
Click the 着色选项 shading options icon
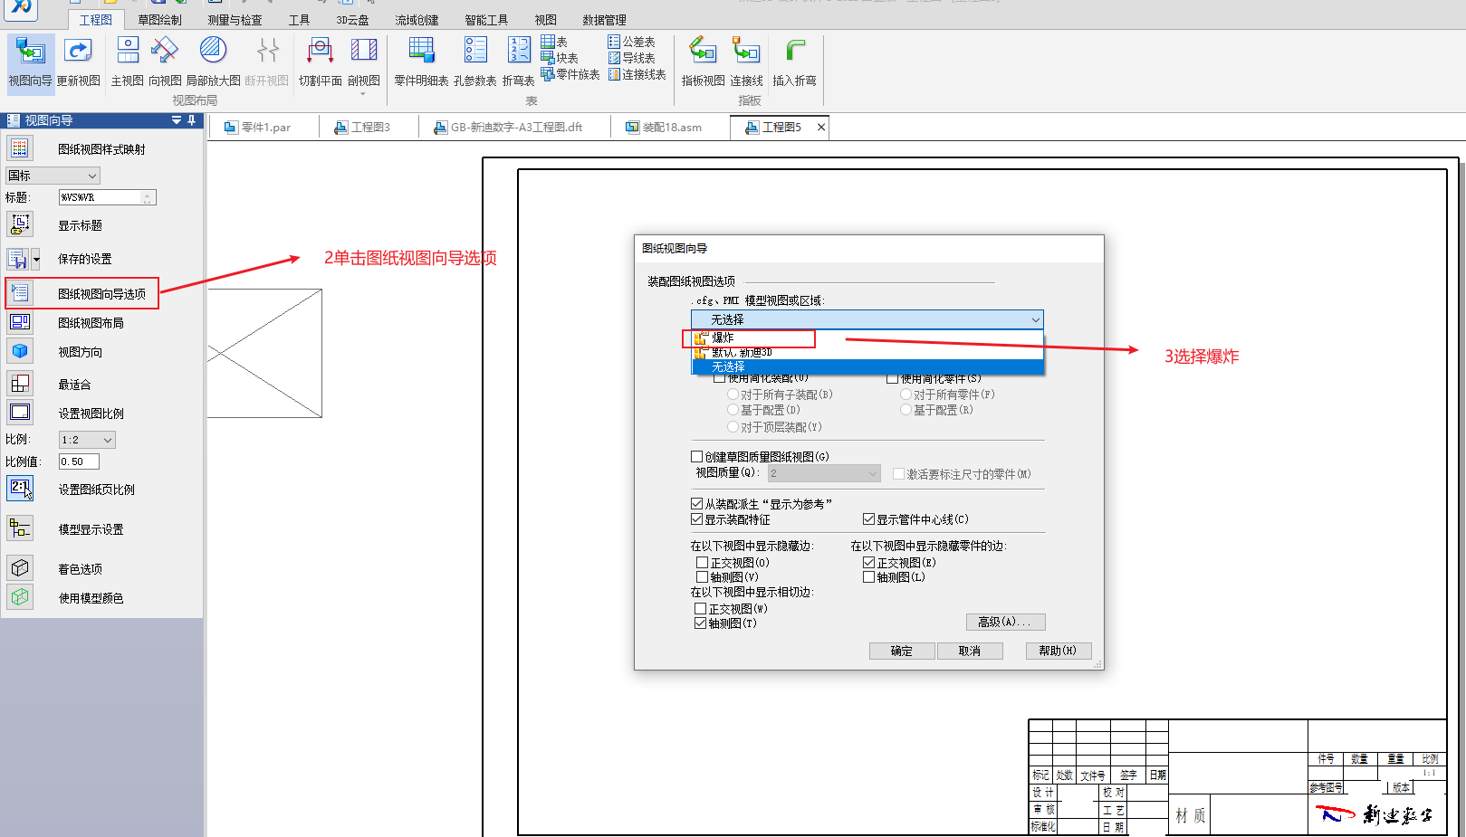(20, 568)
